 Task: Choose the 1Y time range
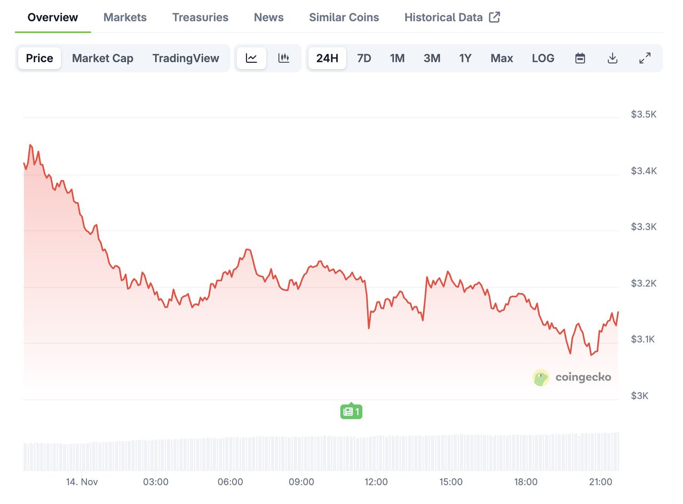pos(465,58)
